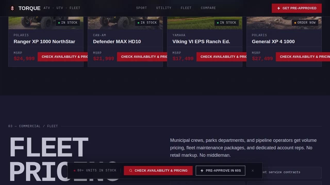Click the Pre-Approve in 60s button

click(x=220, y=171)
